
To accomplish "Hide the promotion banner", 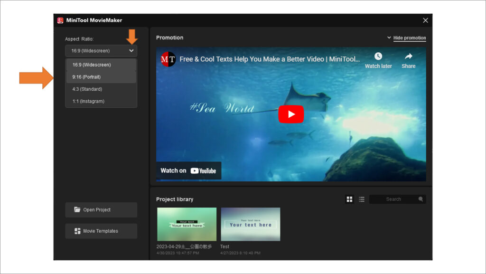I will point(409,38).
